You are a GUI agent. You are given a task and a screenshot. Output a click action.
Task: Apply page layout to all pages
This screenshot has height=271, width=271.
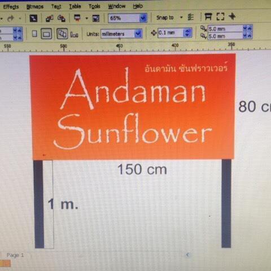point(62,34)
